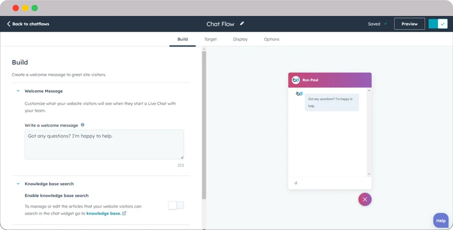The height and width of the screenshot is (230, 453).
Task: Open the Options tab
Action: pos(271,39)
